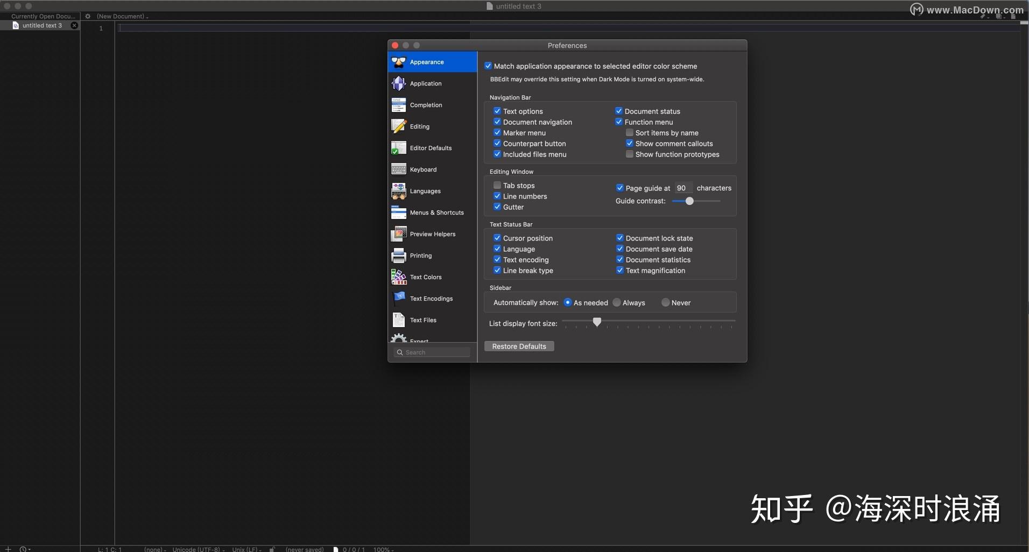Adjust the Guide contrast slider
The image size is (1029, 552).
coord(689,201)
